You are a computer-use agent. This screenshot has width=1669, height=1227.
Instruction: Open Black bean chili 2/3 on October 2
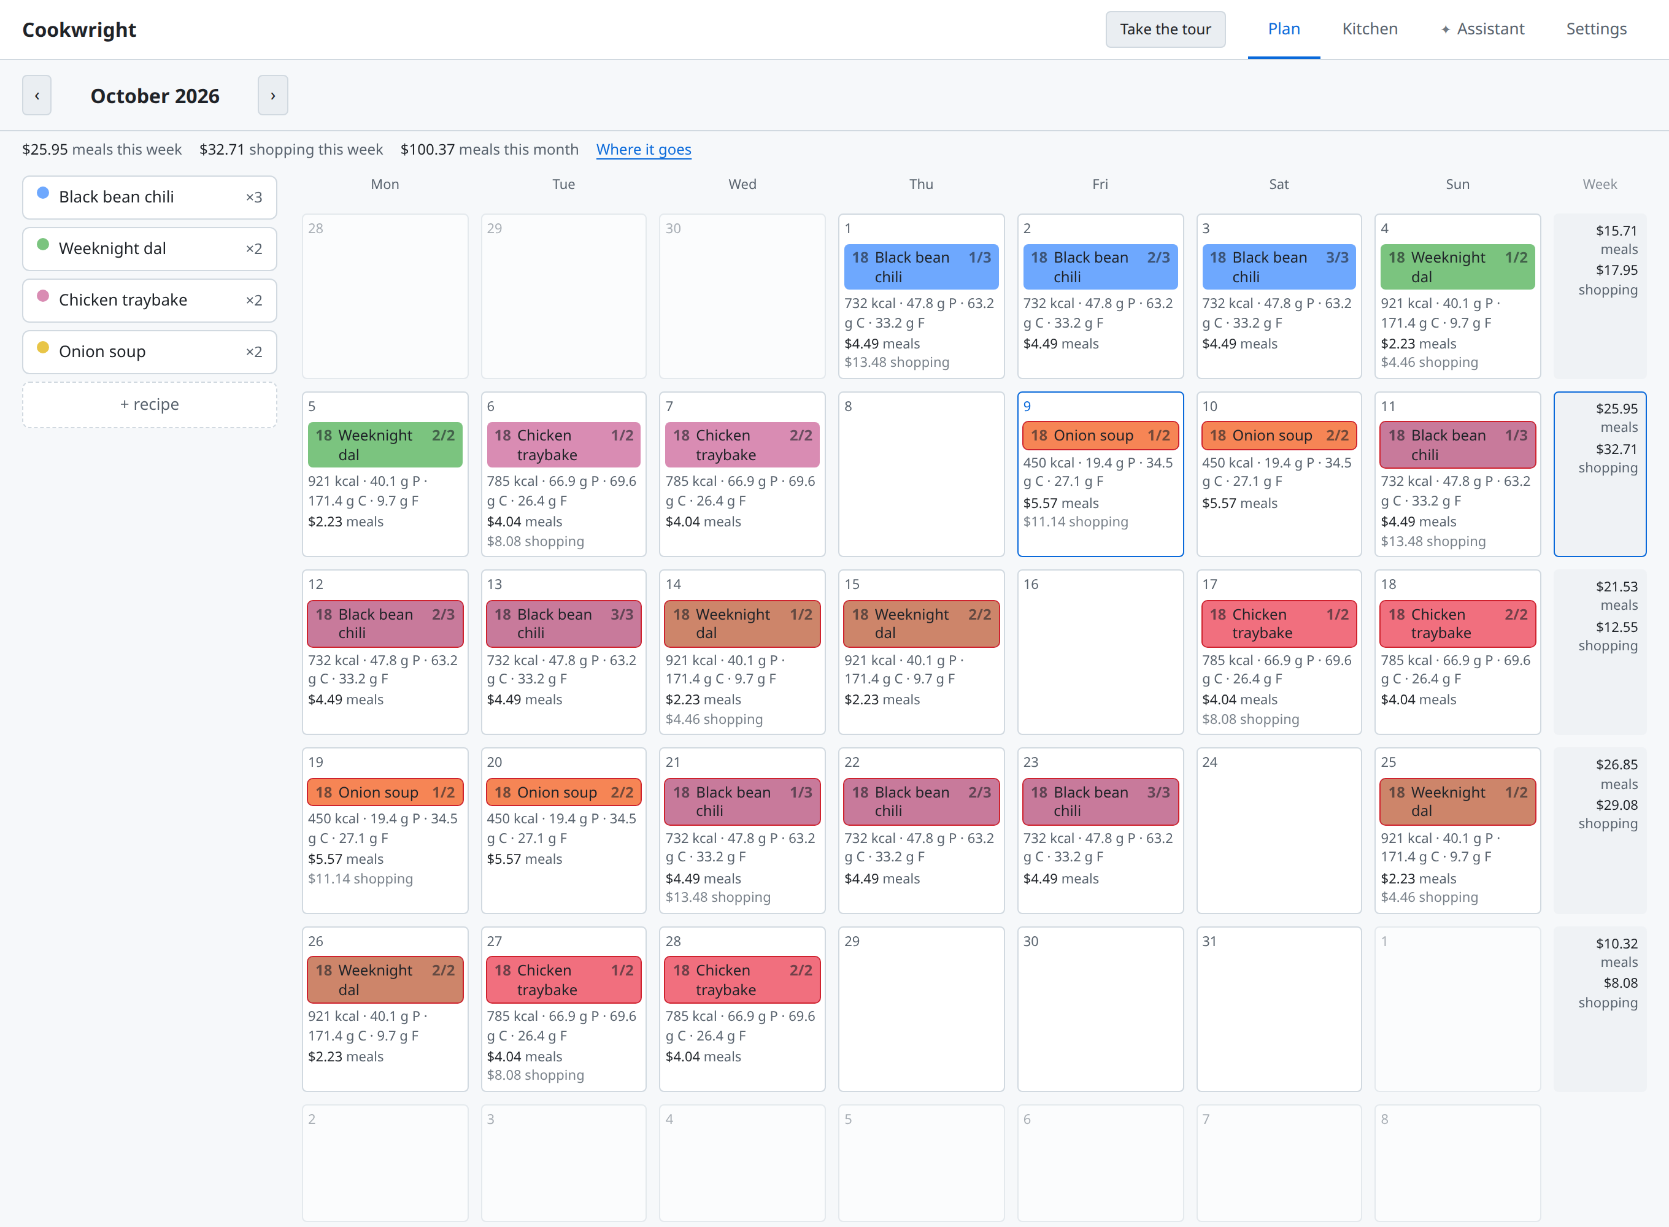1100,267
